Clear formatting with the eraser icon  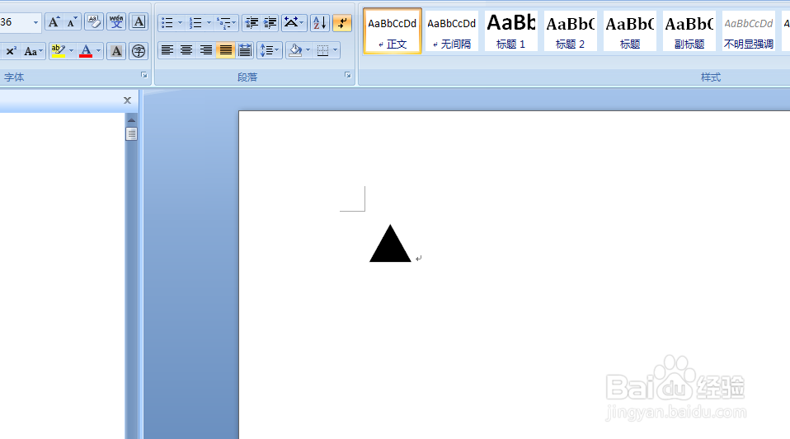coord(94,22)
